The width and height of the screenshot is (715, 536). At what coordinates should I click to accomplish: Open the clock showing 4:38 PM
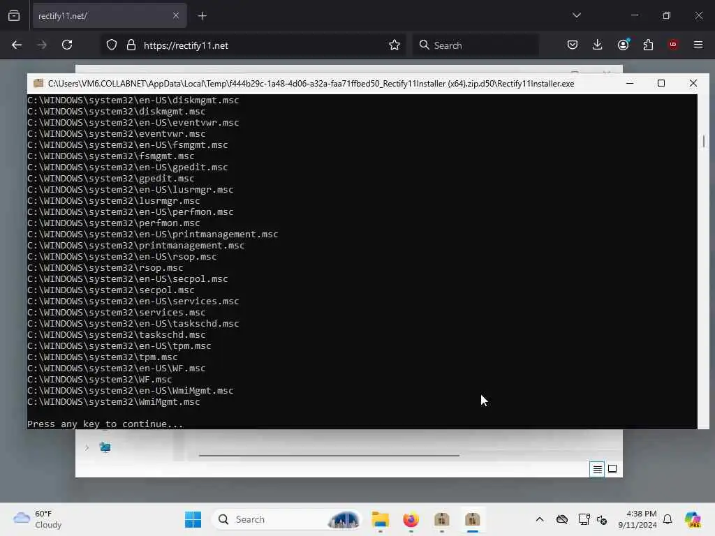(x=637, y=519)
